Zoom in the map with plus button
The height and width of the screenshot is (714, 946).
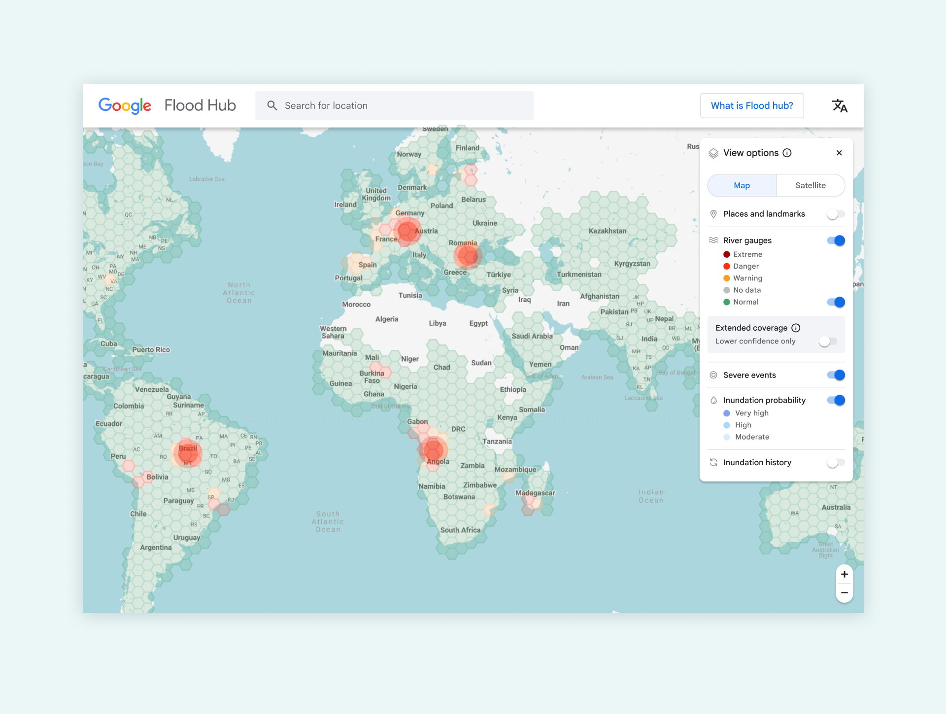click(844, 574)
